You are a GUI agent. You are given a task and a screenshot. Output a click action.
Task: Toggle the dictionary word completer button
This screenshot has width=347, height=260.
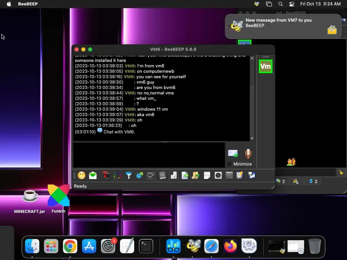(x=162, y=176)
